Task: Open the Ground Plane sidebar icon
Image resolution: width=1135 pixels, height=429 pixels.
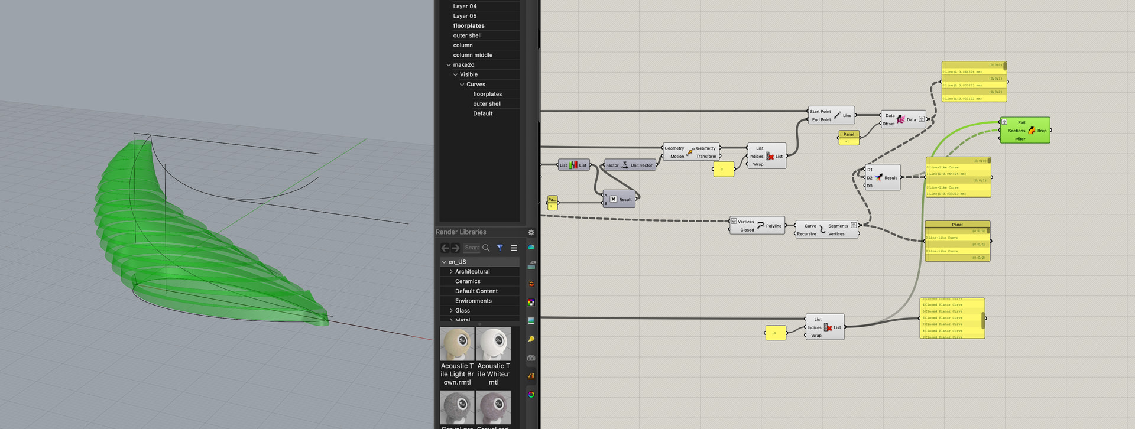Action: coord(531,265)
